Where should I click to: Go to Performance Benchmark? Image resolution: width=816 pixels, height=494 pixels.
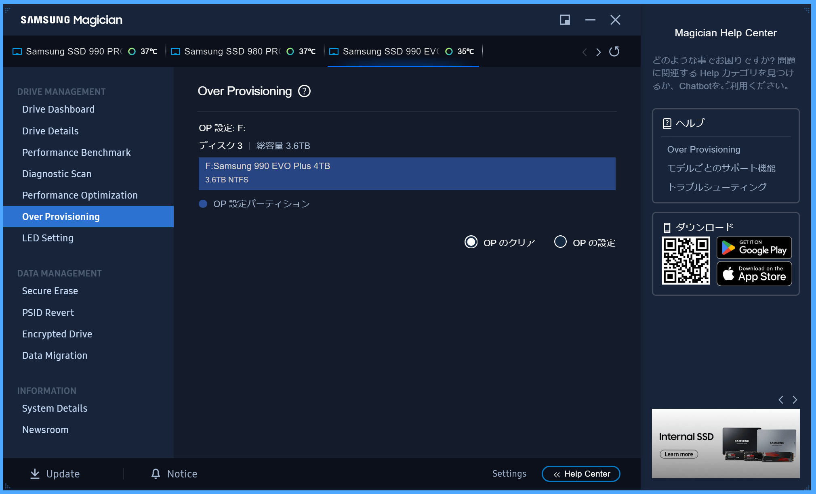point(76,153)
